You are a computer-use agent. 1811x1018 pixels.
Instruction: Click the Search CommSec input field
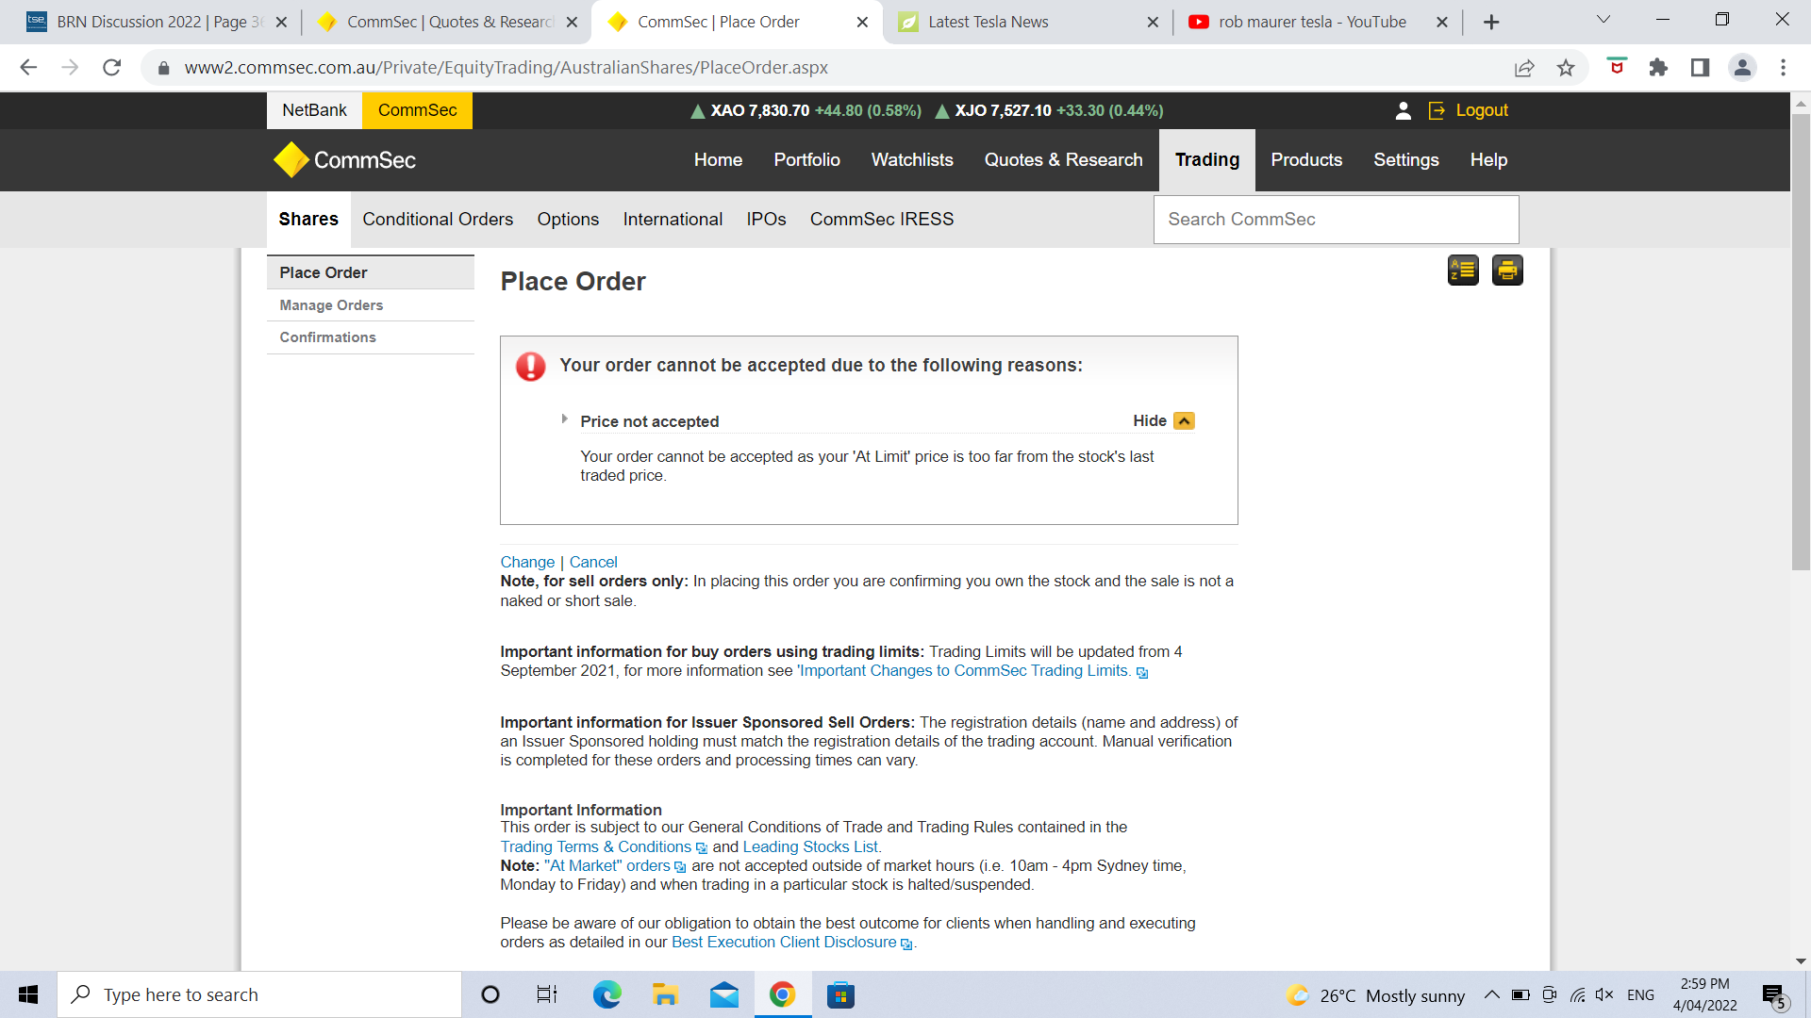(1336, 220)
